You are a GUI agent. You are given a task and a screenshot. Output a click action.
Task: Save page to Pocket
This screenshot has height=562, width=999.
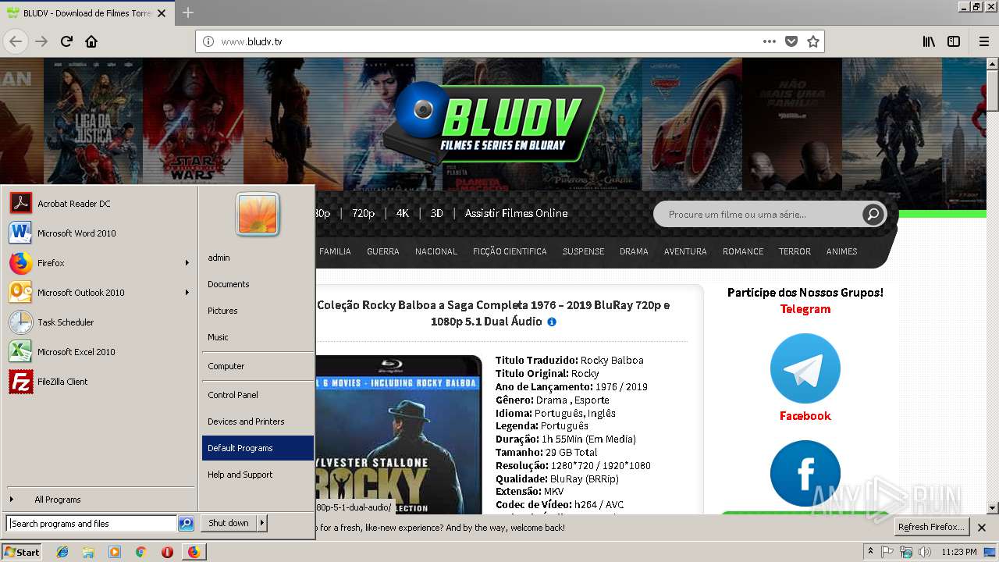tap(791, 41)
